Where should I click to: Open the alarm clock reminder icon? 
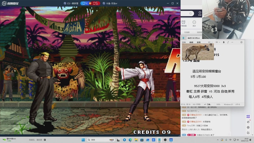[x=184, y=22]
